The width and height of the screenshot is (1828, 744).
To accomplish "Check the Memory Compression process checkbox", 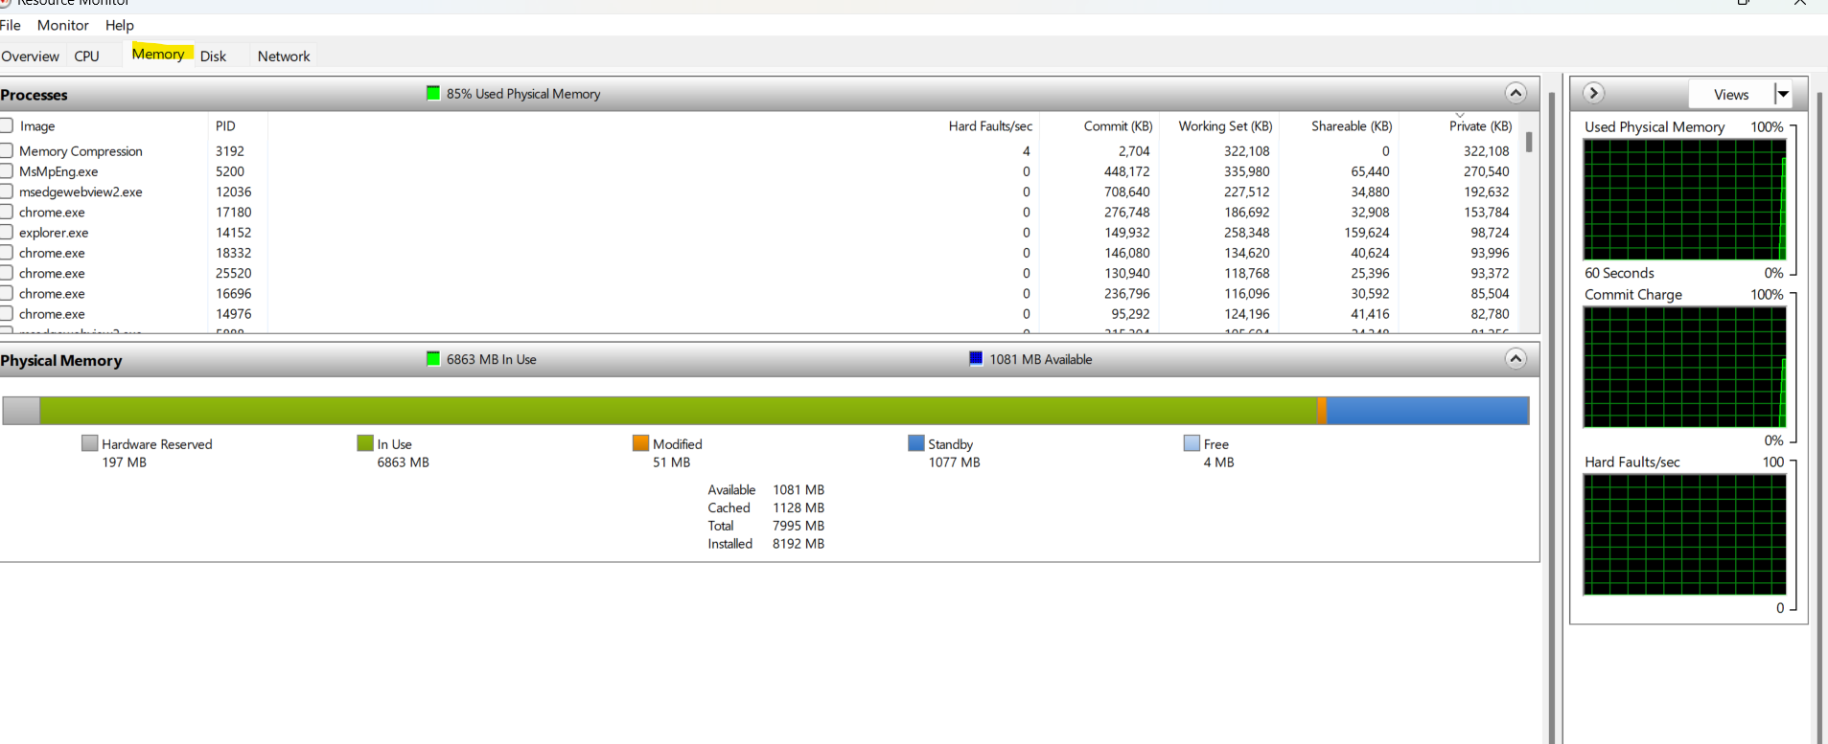I will click(6, 150).
